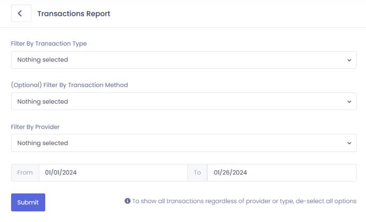Click the 'Filter By Provider' label
The image size is (366, 222).
click(35, 127)
